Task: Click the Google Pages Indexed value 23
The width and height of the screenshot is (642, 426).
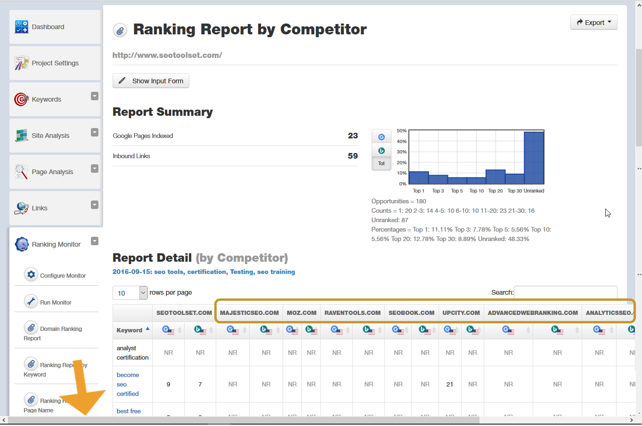Action: 353,136
